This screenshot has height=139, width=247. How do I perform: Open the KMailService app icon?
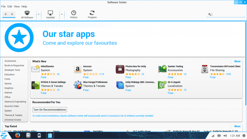point(35,69)
